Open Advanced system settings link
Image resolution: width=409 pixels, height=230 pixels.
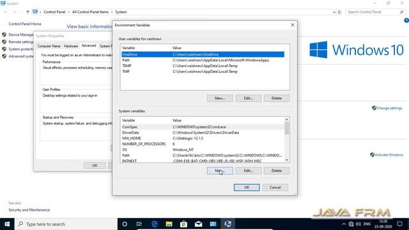click(21, 56)
